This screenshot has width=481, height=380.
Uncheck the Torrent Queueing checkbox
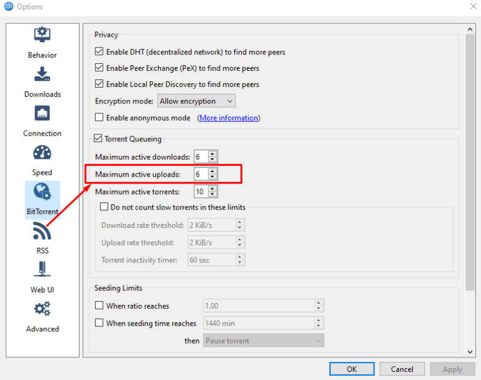[98, 138]
